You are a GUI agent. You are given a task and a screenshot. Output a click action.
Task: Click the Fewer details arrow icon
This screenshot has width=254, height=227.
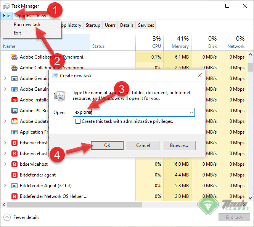click(x=7, y=217)
